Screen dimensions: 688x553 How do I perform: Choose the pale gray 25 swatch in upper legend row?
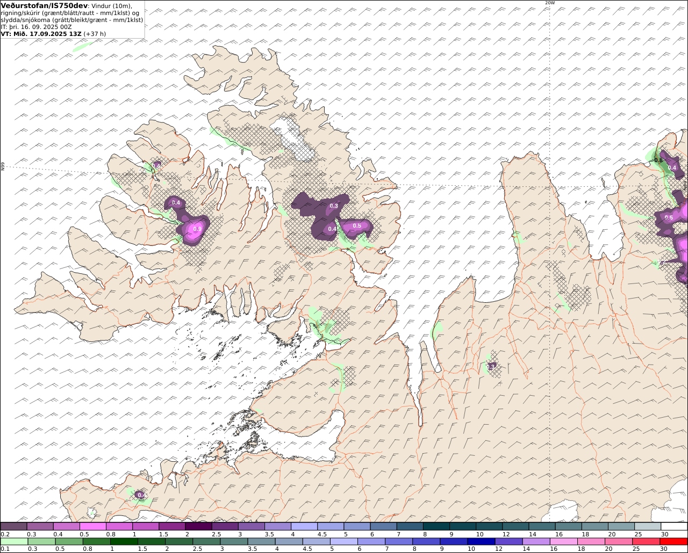(x=648, y=526)
